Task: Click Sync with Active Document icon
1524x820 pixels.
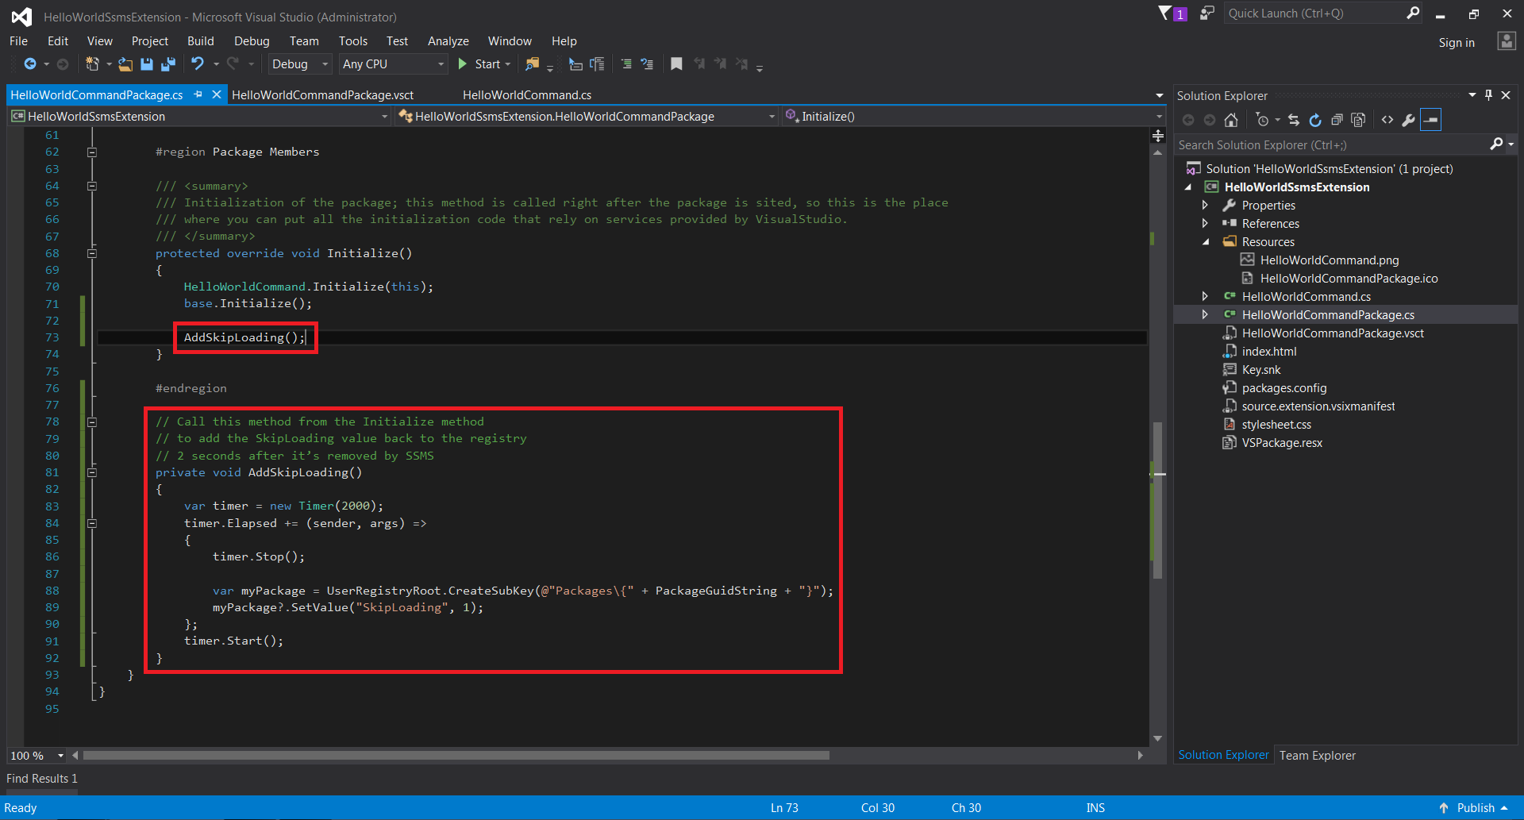Action: [x=1294, y=120]
